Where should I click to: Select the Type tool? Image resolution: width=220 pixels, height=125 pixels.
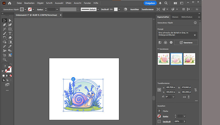coord(10,33)
